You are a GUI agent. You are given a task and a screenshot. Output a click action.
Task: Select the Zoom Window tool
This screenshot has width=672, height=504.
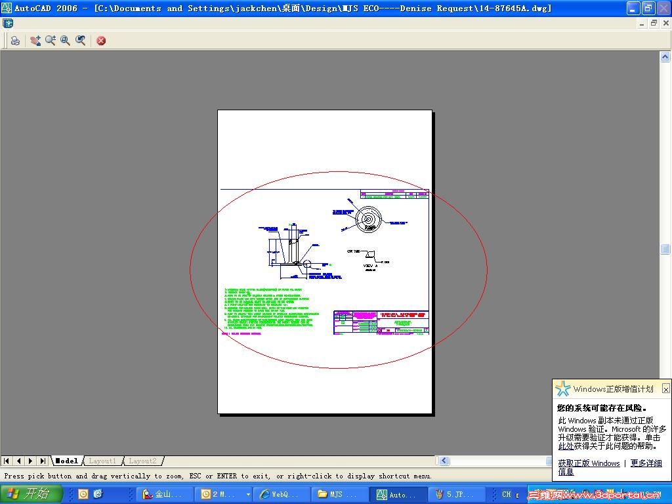coord(65,41)
